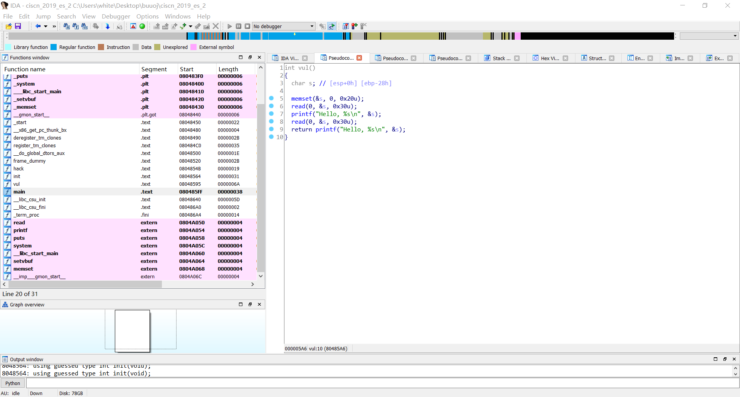740x397 pixels.
Task: Open the produce C pseudocode icon
Action: point(332,26)
